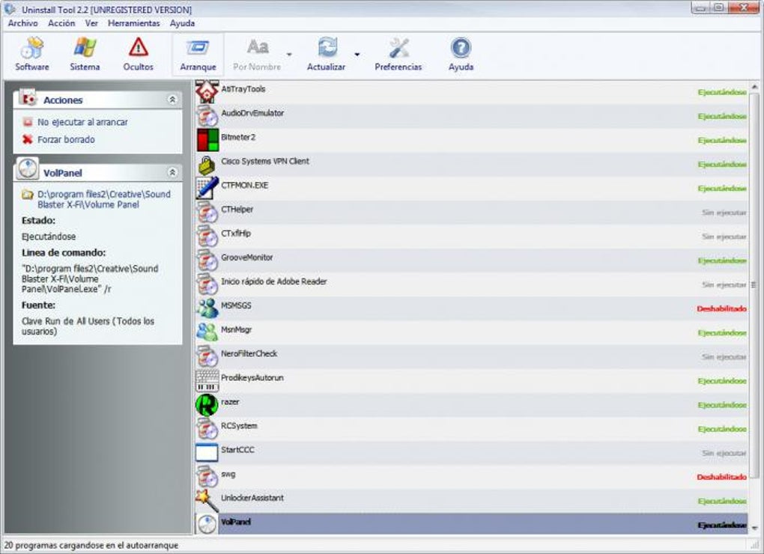Click the No ejecutar al arrancar icon
Viewport: 764px width, 554px height.
click(28, 122)
